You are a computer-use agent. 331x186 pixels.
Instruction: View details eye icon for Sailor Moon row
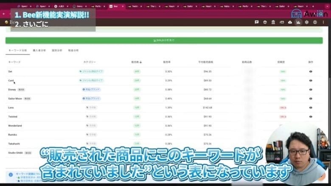pos(311,99)
